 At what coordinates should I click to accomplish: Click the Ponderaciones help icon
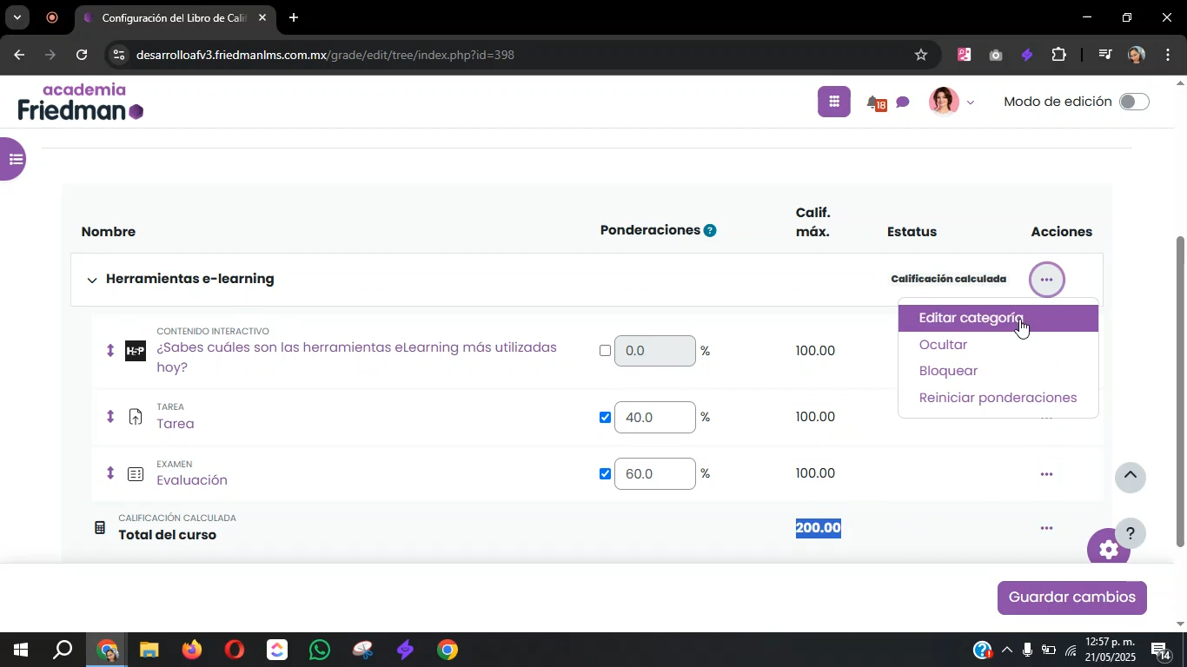710,230
